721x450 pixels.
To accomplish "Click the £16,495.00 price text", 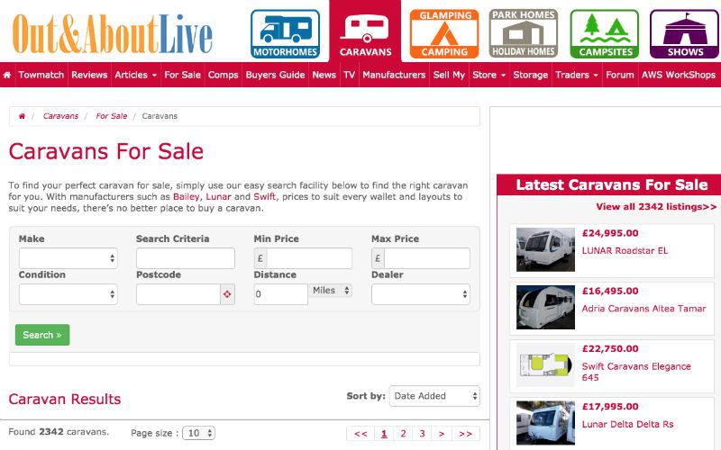I will point(610,291).
